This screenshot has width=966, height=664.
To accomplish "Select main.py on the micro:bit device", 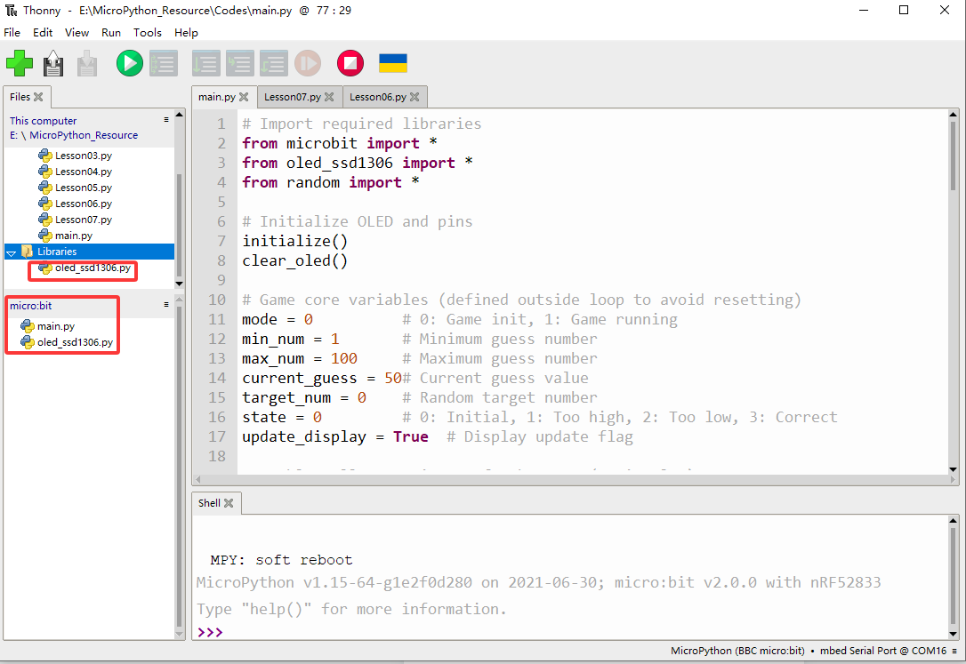I will pyautogui.click(x=55, y=326).
